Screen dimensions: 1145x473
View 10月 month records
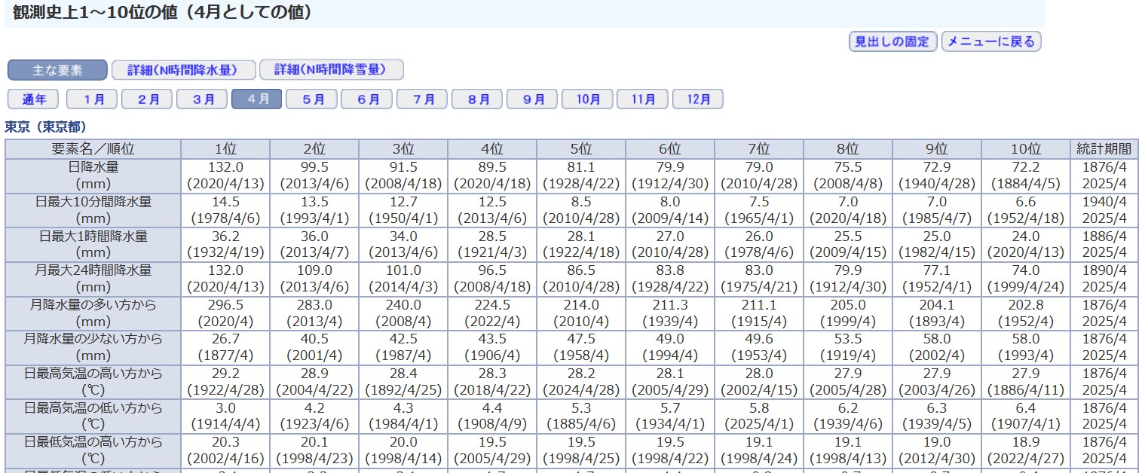point(587,99)
